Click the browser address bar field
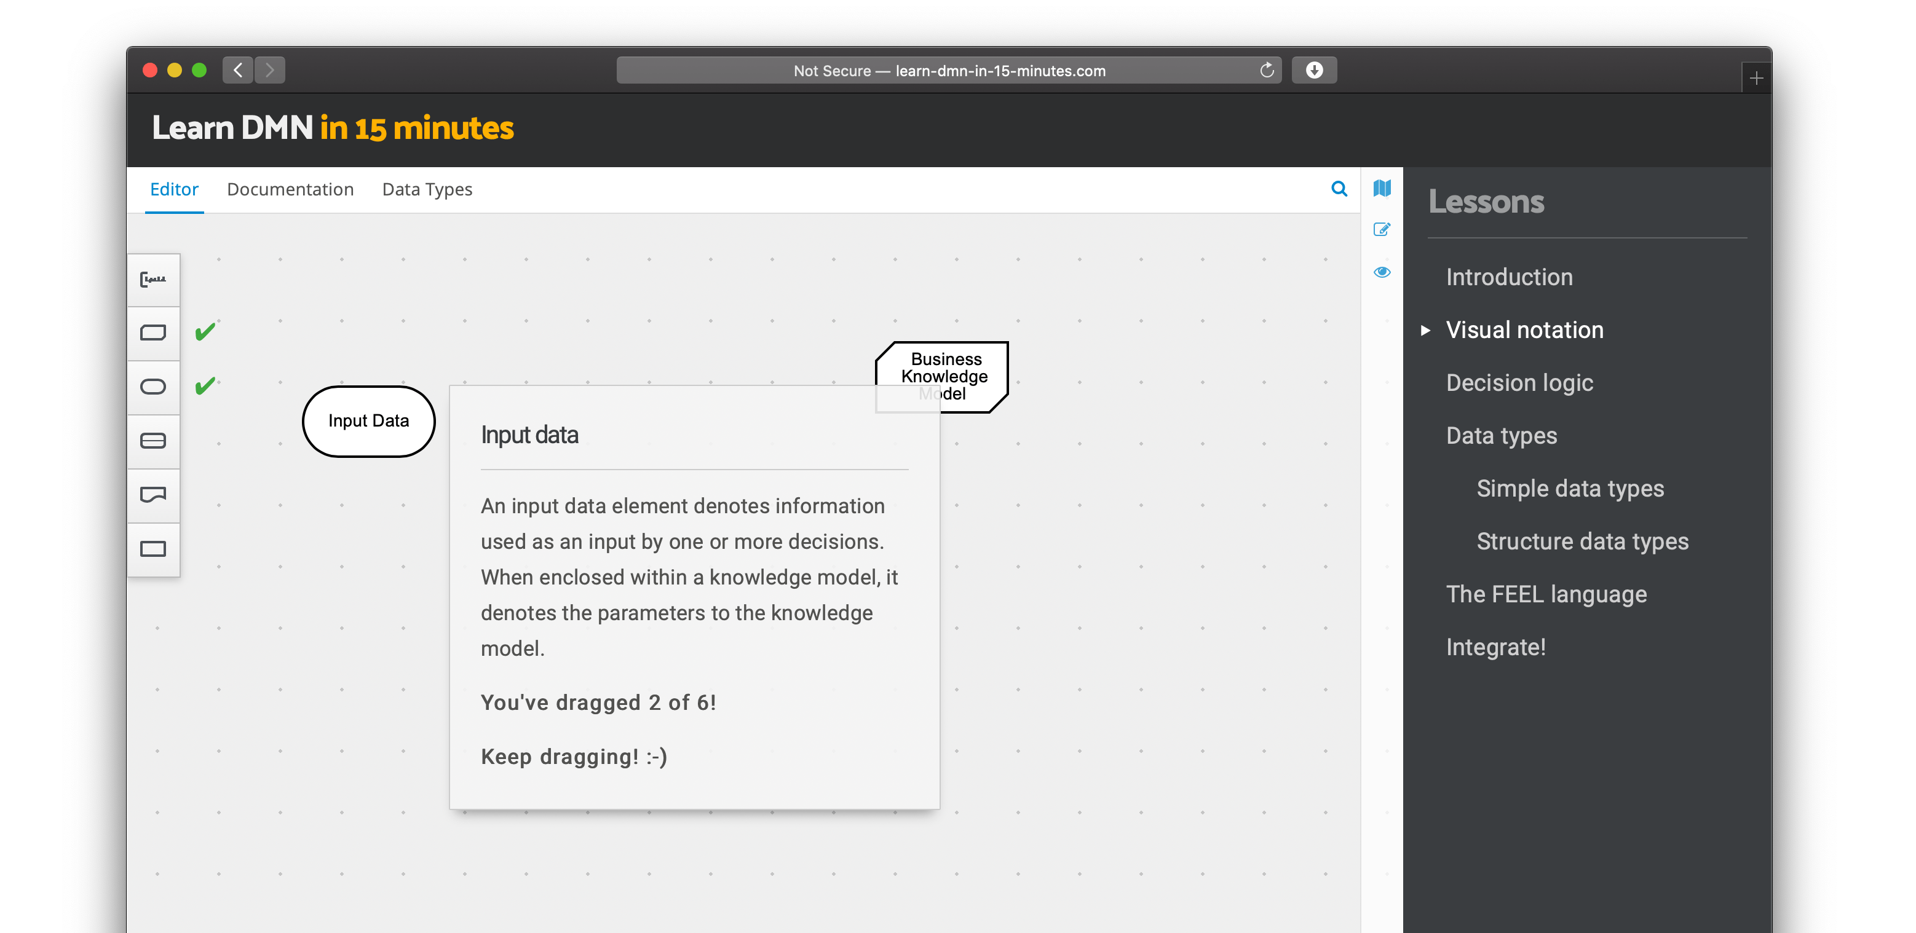The height and width of the screenshot is (933, 1916). coord(948,71)
